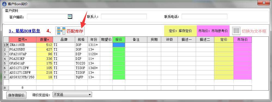Click the magenta 市场价:市场参考价 legend
Screen dimensions: 272x102
213,31
